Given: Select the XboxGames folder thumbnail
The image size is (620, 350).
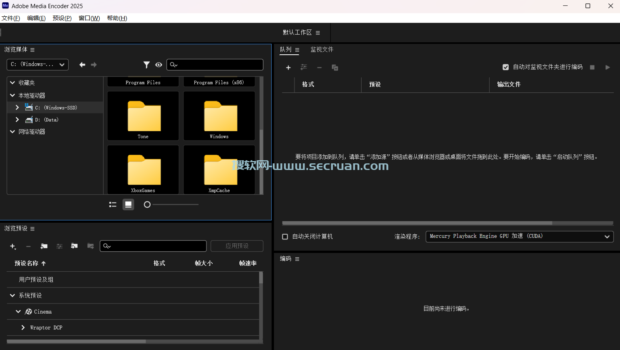Looking at the screenshot, I should (143, 170).
